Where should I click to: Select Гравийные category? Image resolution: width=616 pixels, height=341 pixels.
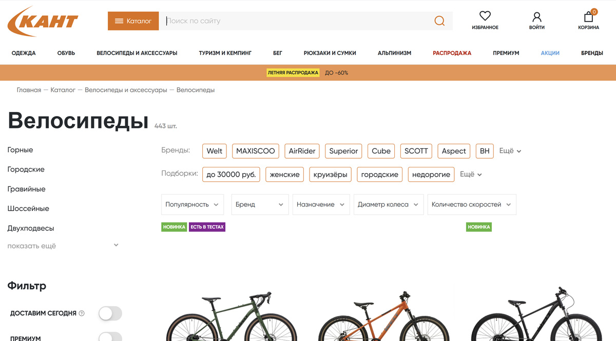pos(26,189)
